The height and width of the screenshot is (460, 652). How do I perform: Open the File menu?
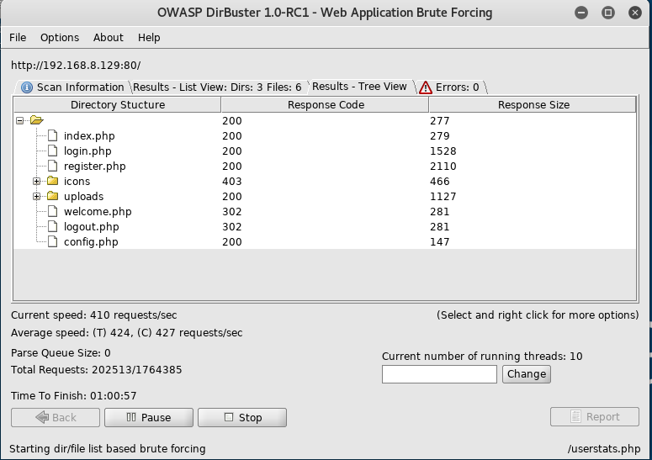pos(18,37)
